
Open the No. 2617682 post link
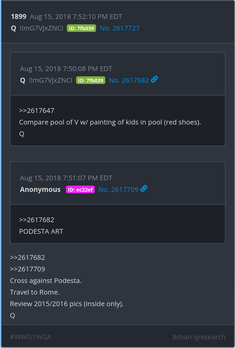[x=129, y=80]
